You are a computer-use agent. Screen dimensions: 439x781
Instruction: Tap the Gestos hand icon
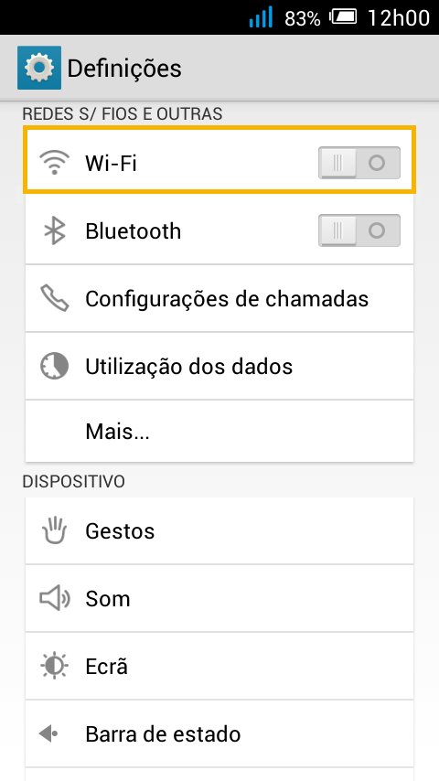click(54, 530)
